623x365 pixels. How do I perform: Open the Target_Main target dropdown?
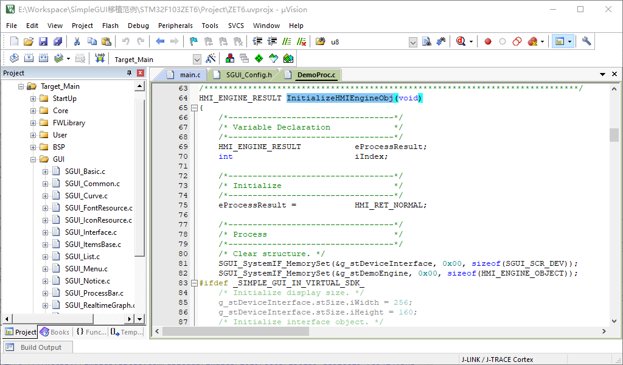pos(197,60)
